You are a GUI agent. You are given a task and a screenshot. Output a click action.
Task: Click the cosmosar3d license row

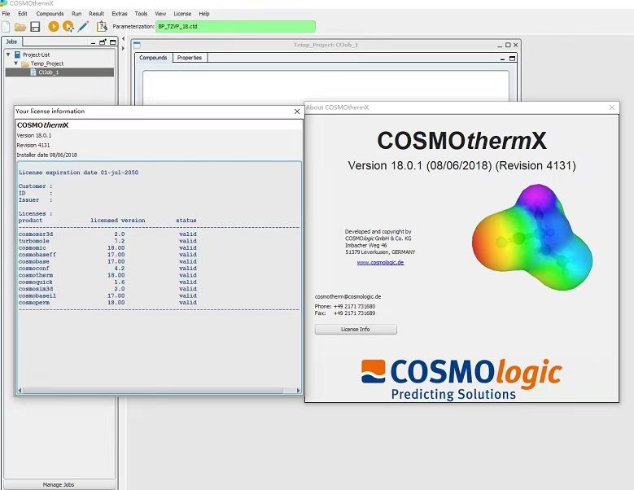[107, 234]
